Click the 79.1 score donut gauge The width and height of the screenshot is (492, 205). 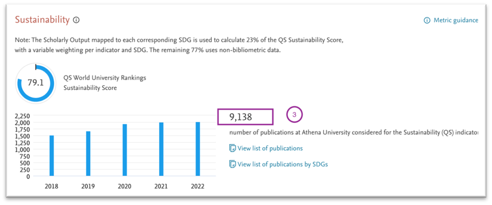tap(36, 83)
